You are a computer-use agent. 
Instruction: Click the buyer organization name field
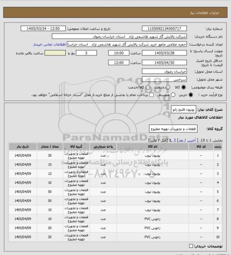[119, 36]
